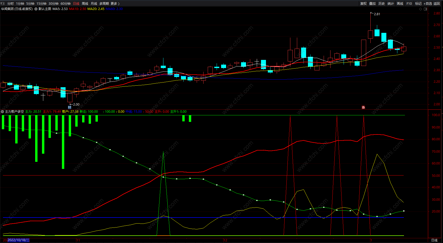The height and width of the screenshot is (243, 443).
Task: Expand 更多 period options
Action: point(115,3)
